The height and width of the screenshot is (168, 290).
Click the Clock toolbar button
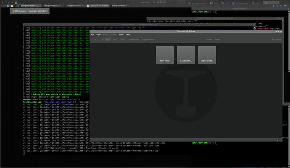pyautogui.click(x=122, y=40)
